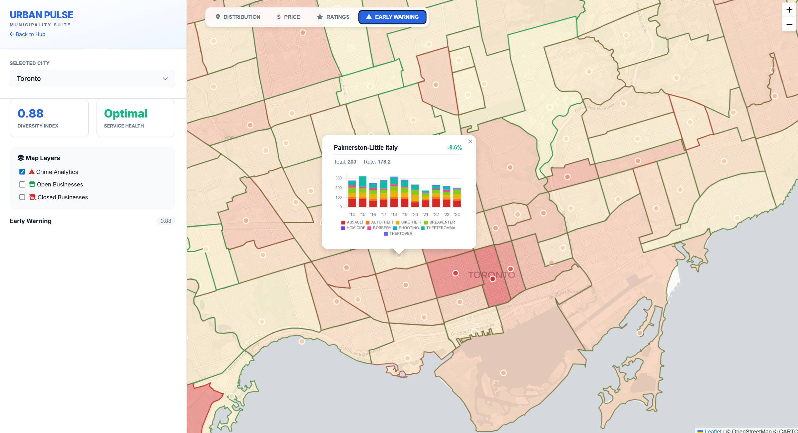Zoom in using the plus control
The width and height of the screenshot is (798, 433).
tap(789, 10)
